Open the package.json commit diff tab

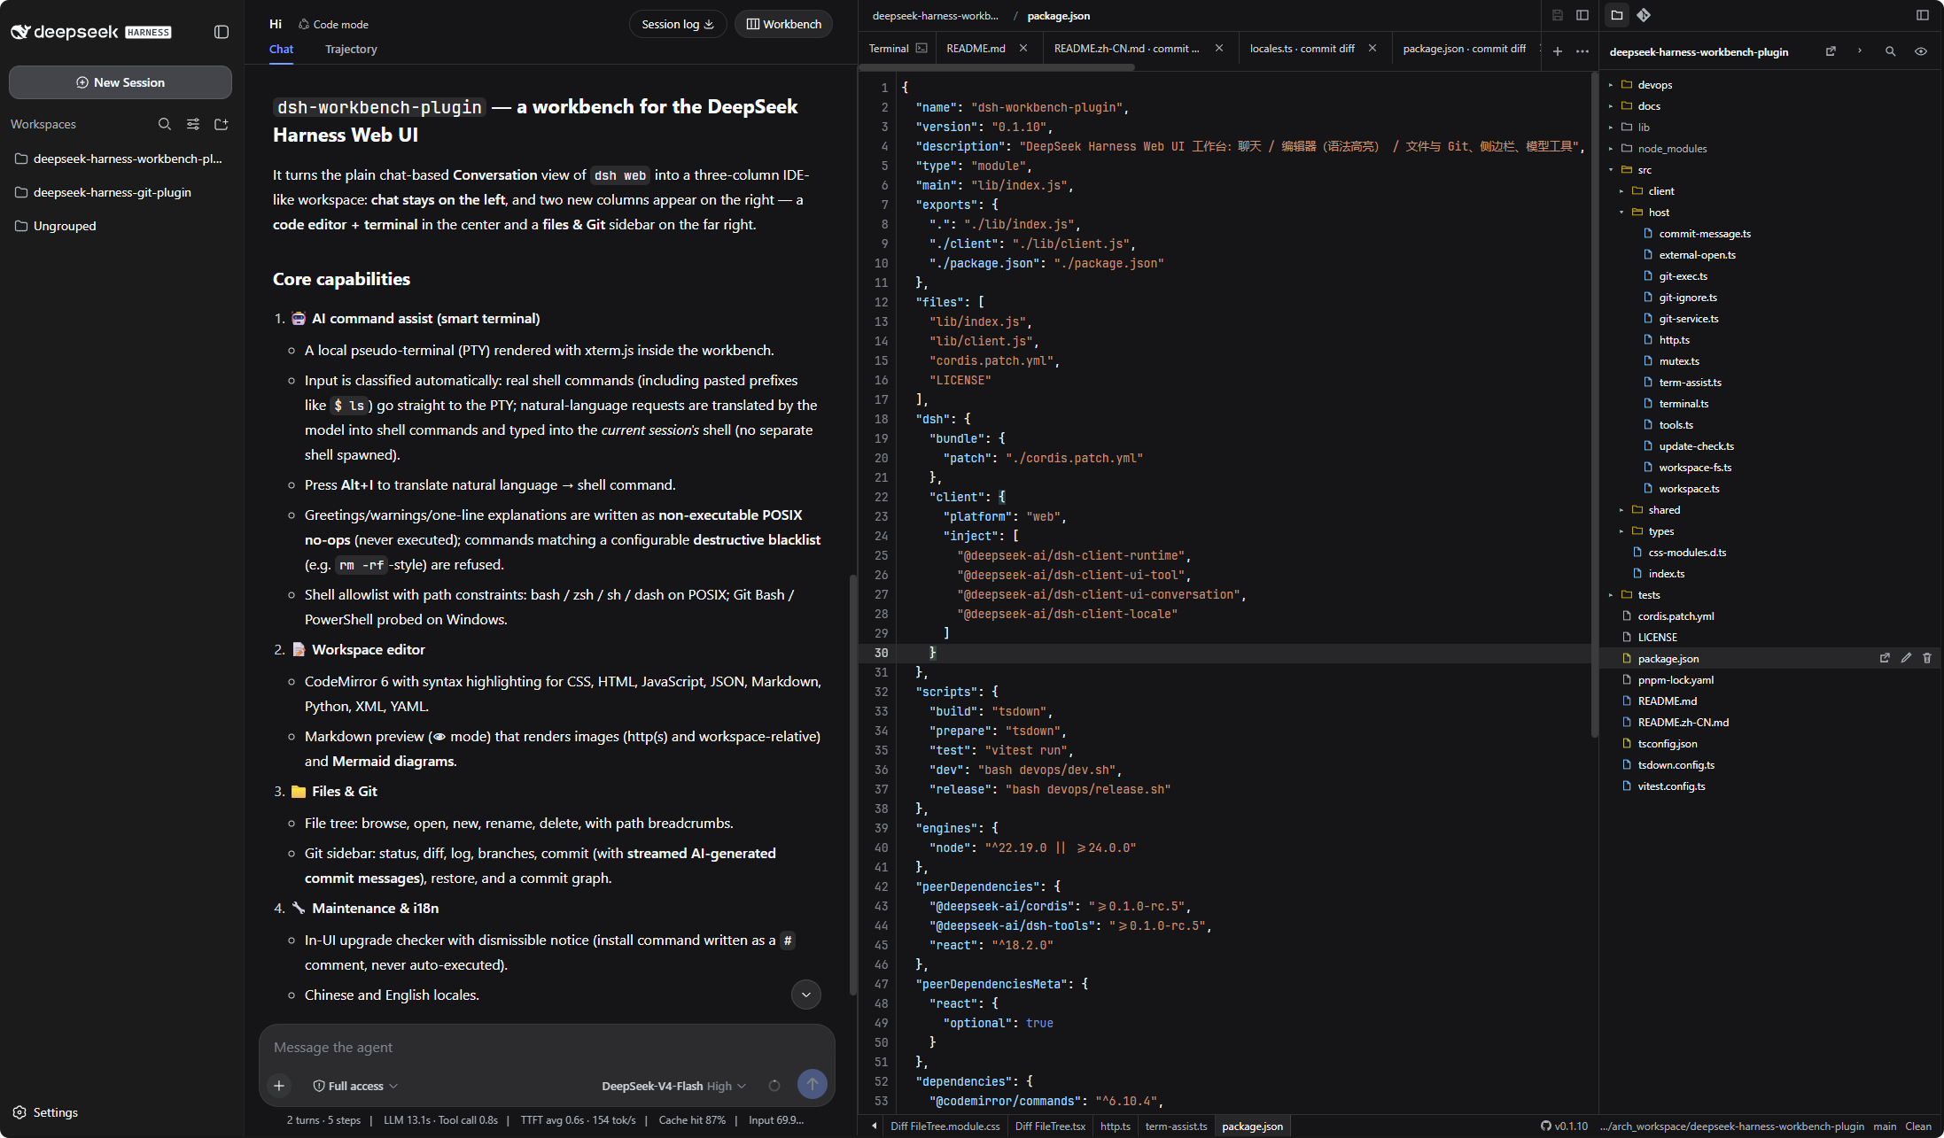pyautogui.click(x=1464, y=49)
